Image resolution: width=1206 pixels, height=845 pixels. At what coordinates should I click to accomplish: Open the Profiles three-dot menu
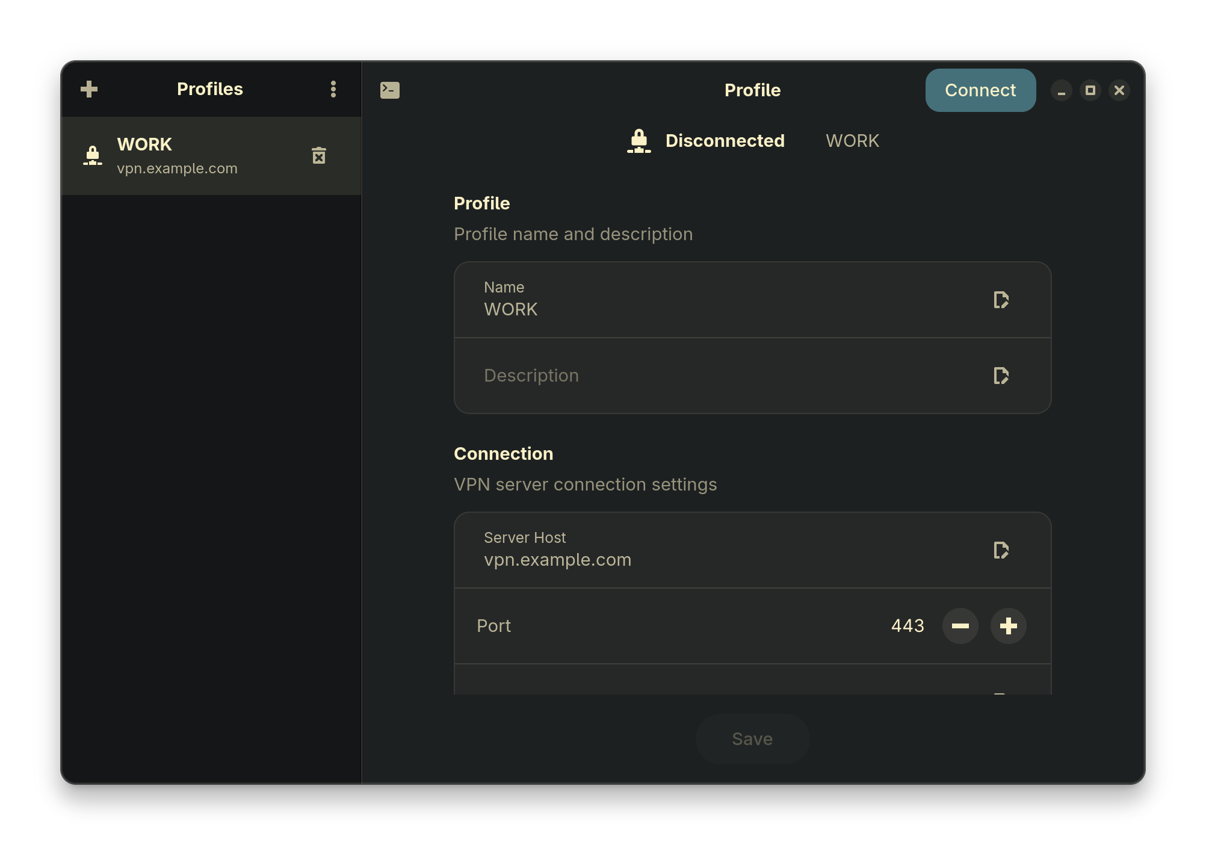[333, 89]
